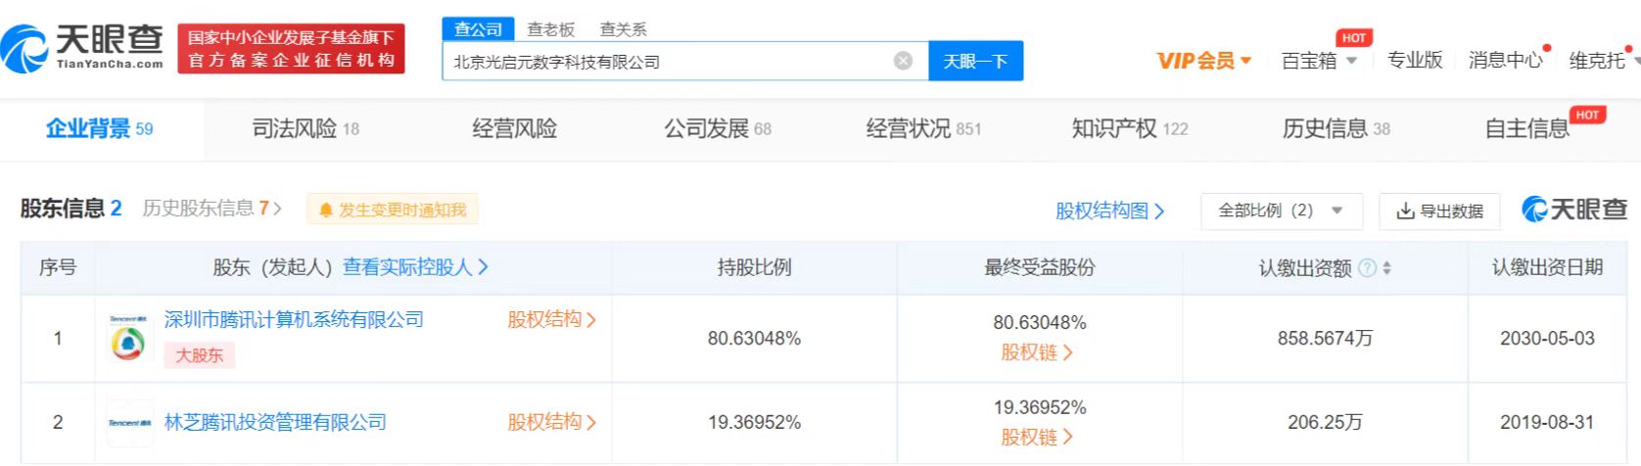Click the Tencent logo for 林芝腾讯投资管理有限公司
This screenshot has width=1641, height=466.
[x=129, y=423]
